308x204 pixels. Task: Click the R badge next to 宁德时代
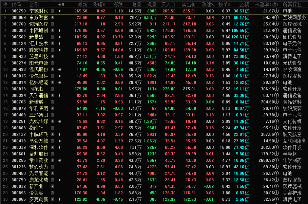point(52,11)
